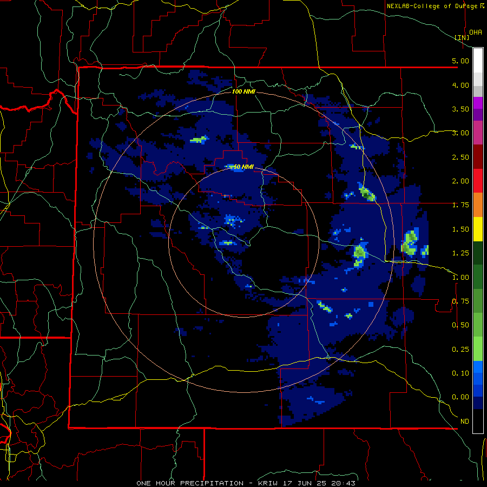The image size is (487, 487).
Task: Click the 5.00 legend value
Action: click(460, 61)
